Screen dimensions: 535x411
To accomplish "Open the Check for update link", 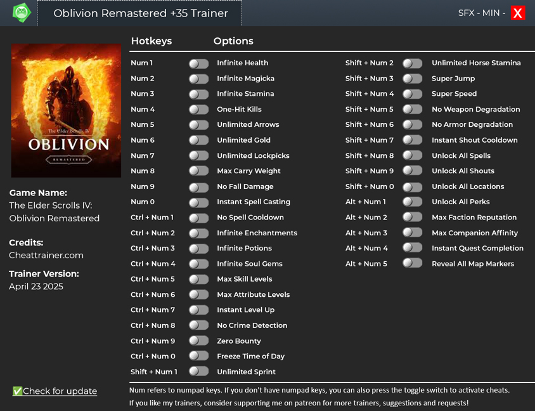I will click(55, 391).
